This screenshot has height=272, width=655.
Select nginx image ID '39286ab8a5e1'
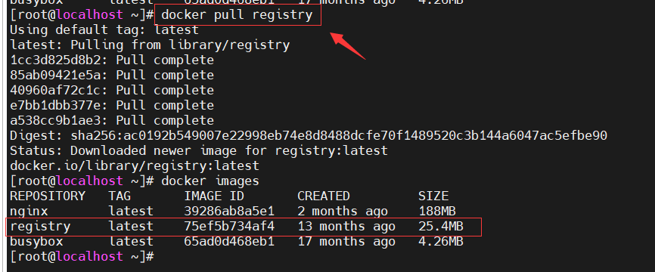coord(229,211)
